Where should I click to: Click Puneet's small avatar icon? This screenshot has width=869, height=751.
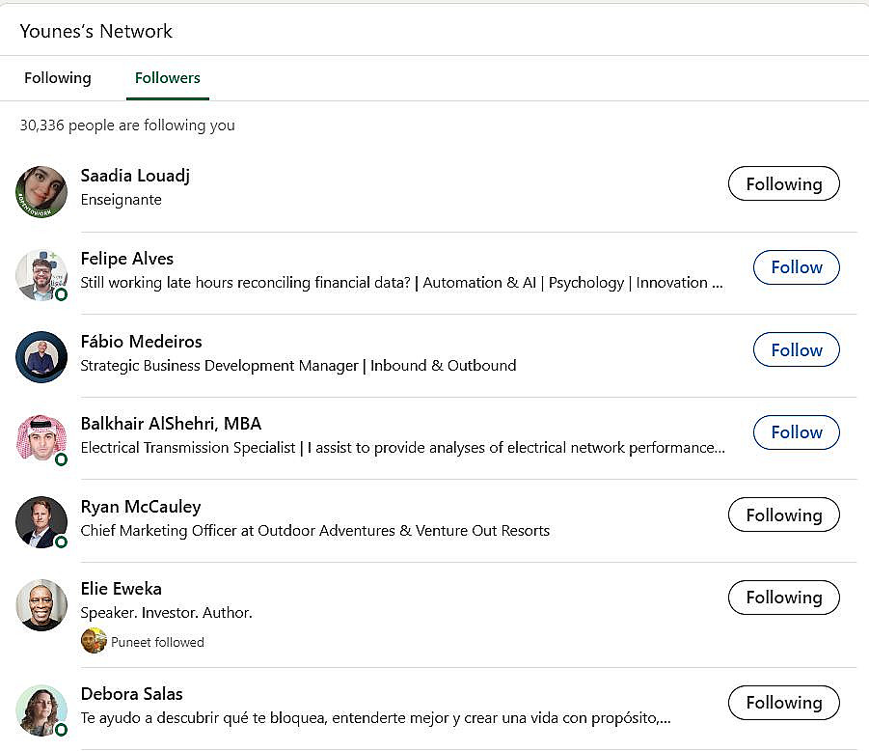coord(94,641)
